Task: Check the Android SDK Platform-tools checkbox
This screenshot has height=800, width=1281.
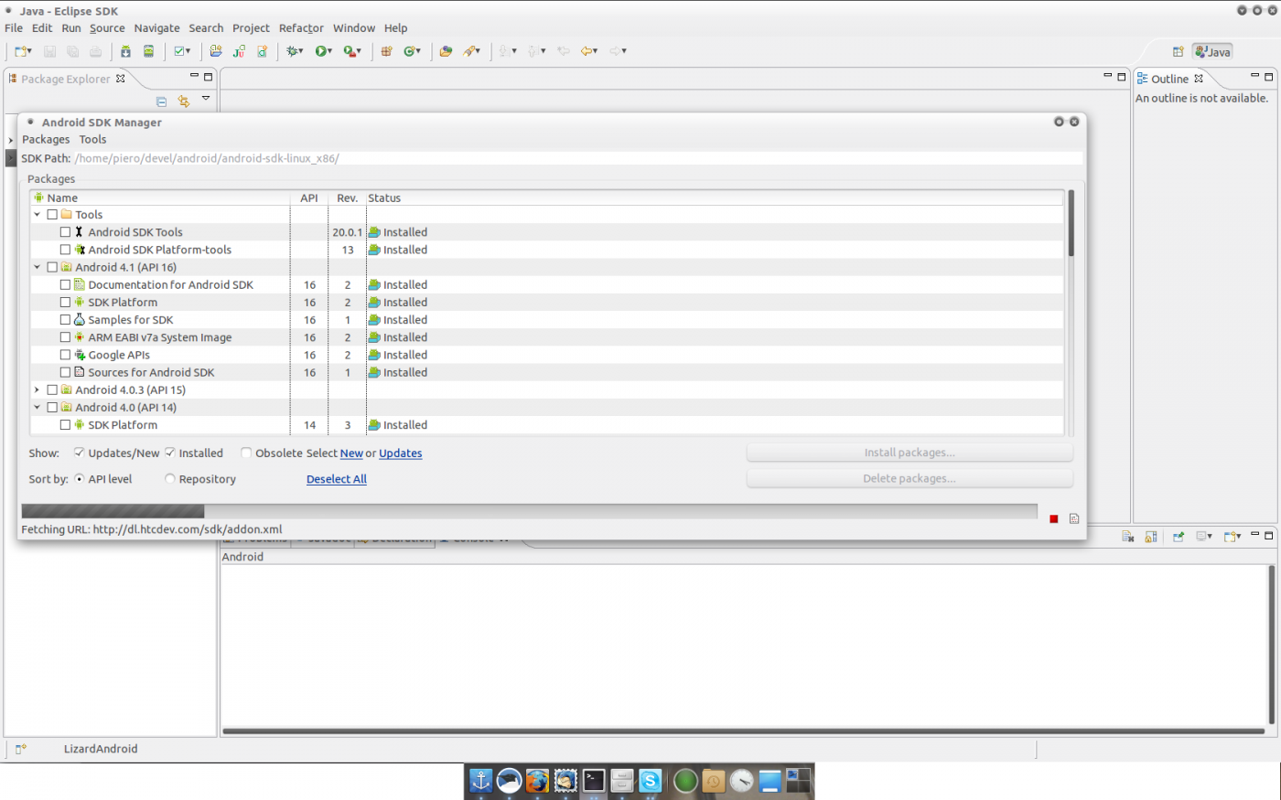Action: tap(65, 249)
